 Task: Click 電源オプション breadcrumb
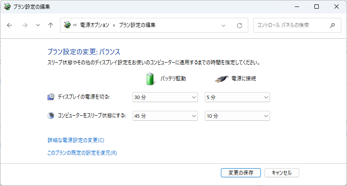pos(94,25)
